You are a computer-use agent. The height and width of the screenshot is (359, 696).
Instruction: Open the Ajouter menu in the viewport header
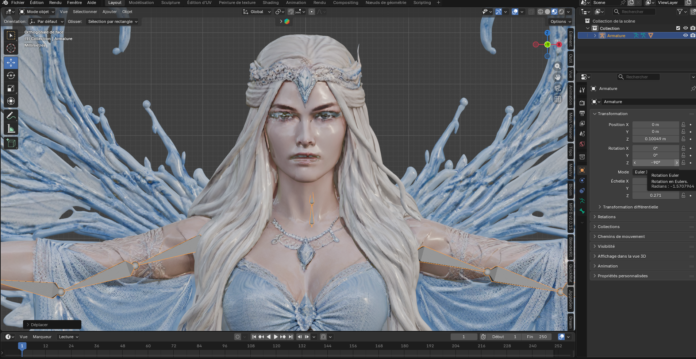pyautogui.click(x=109, y=12)
